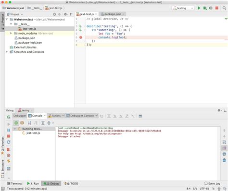Toggle scroll to end in the console side toolbar
The height and width of the screenshot is (191, 228).
pos(224,148)
